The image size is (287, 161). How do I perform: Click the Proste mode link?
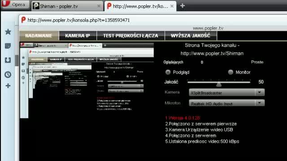click(257, 62)
